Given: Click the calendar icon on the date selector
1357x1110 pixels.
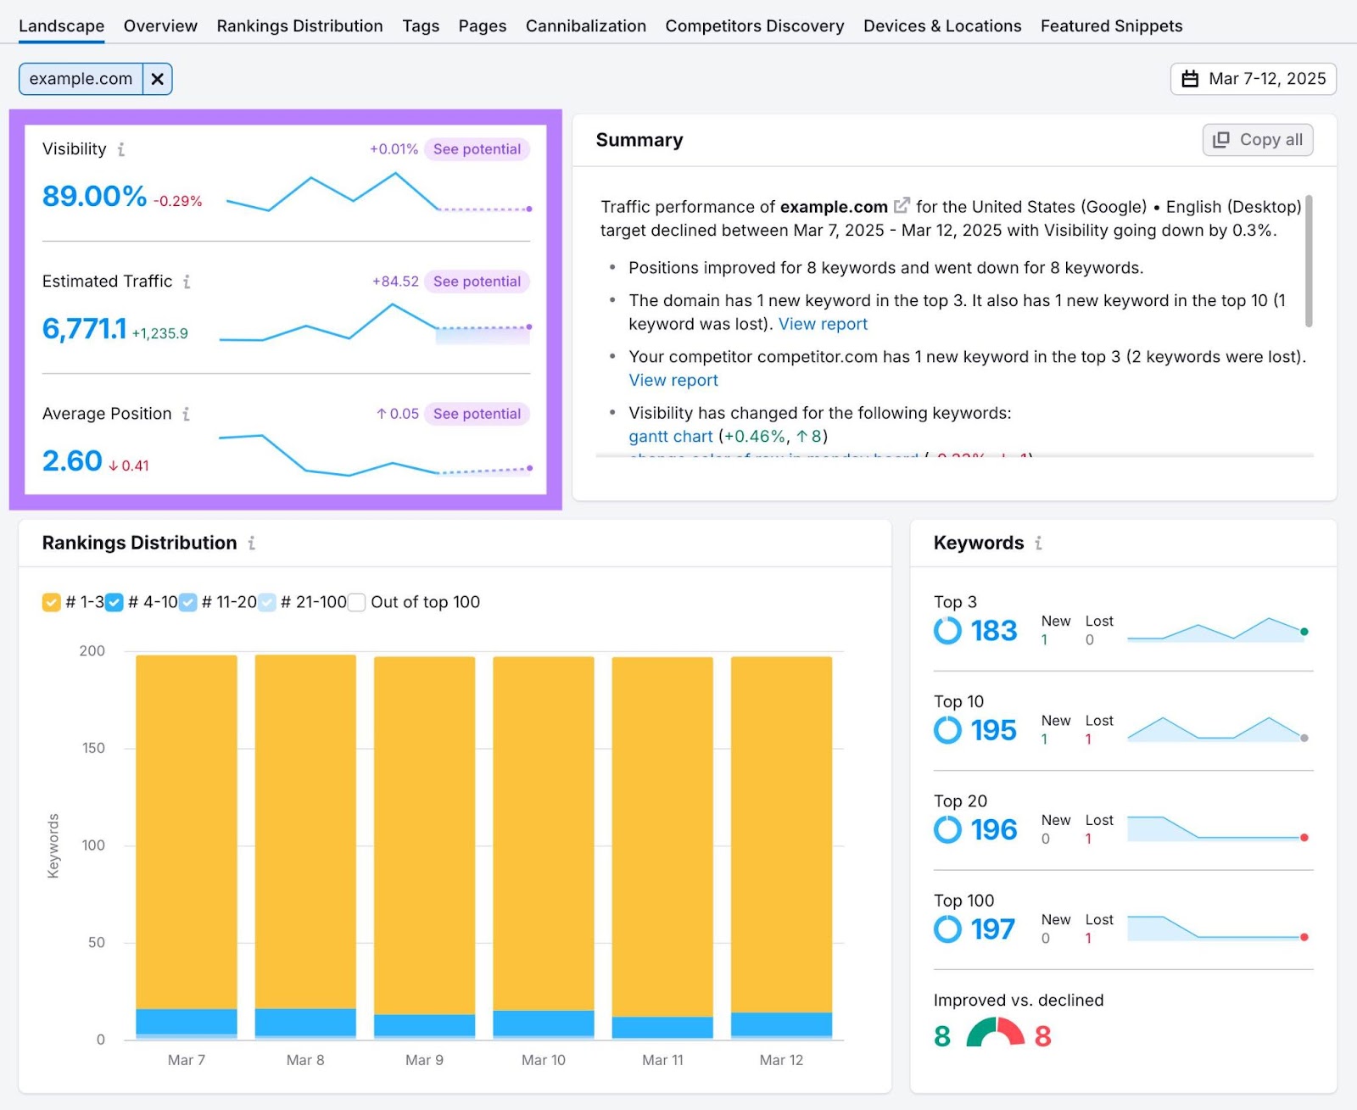Looking at the screenshot, I should 1191,79.
